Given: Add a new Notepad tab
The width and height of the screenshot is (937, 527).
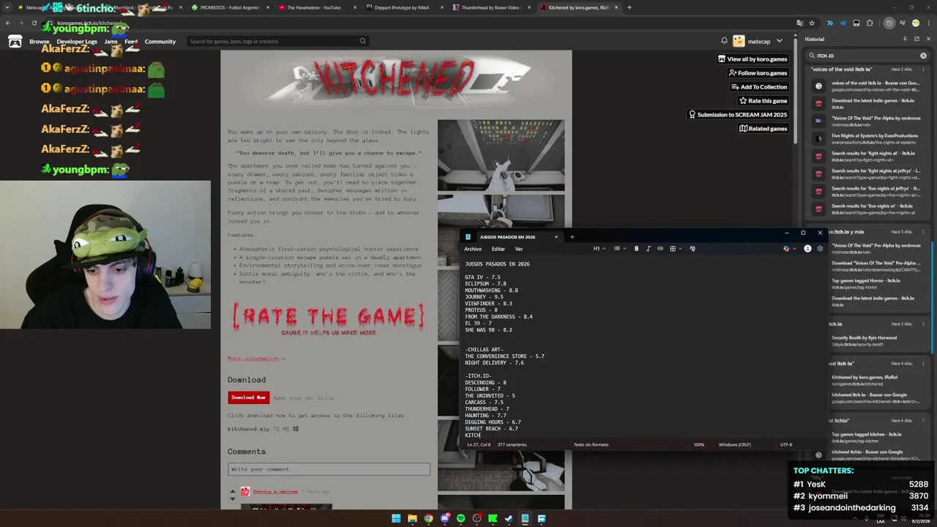Looking at the screenshot, I should tap(572, 236).
